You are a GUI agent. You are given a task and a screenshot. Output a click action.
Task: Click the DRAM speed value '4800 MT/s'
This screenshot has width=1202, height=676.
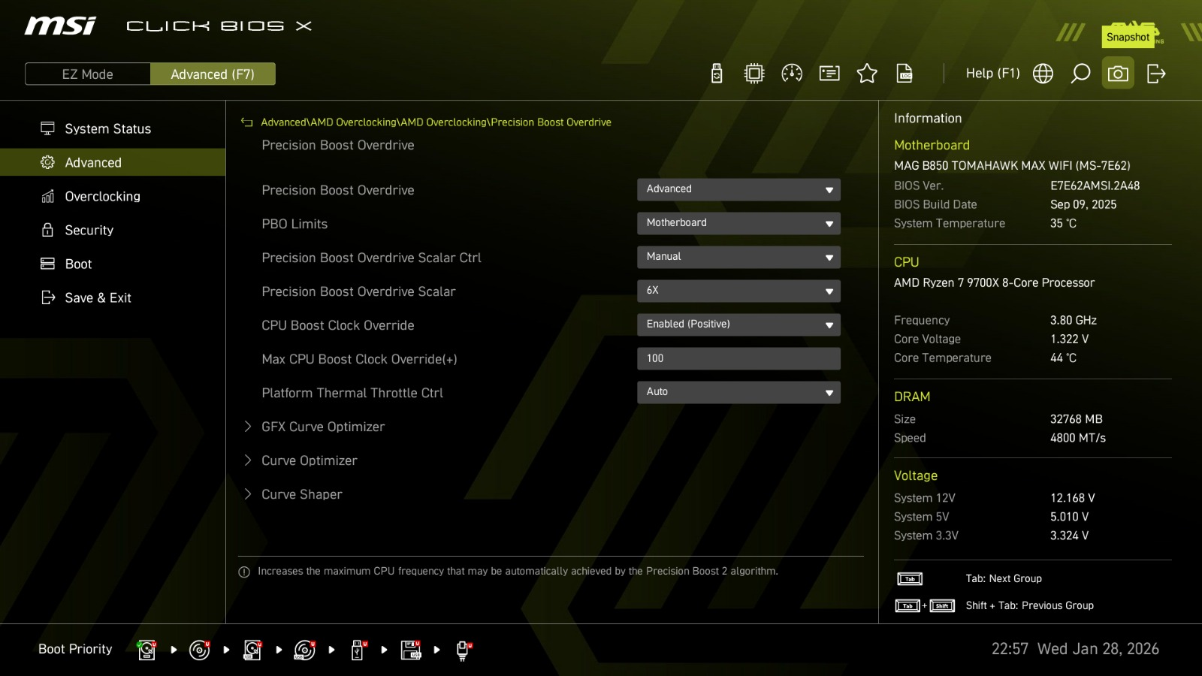1078,438
